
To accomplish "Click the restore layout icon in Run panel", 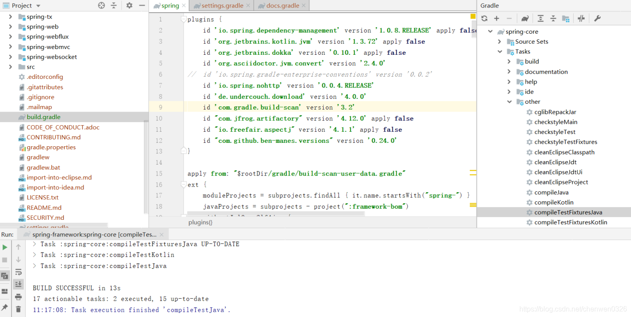I will point(5,291).
